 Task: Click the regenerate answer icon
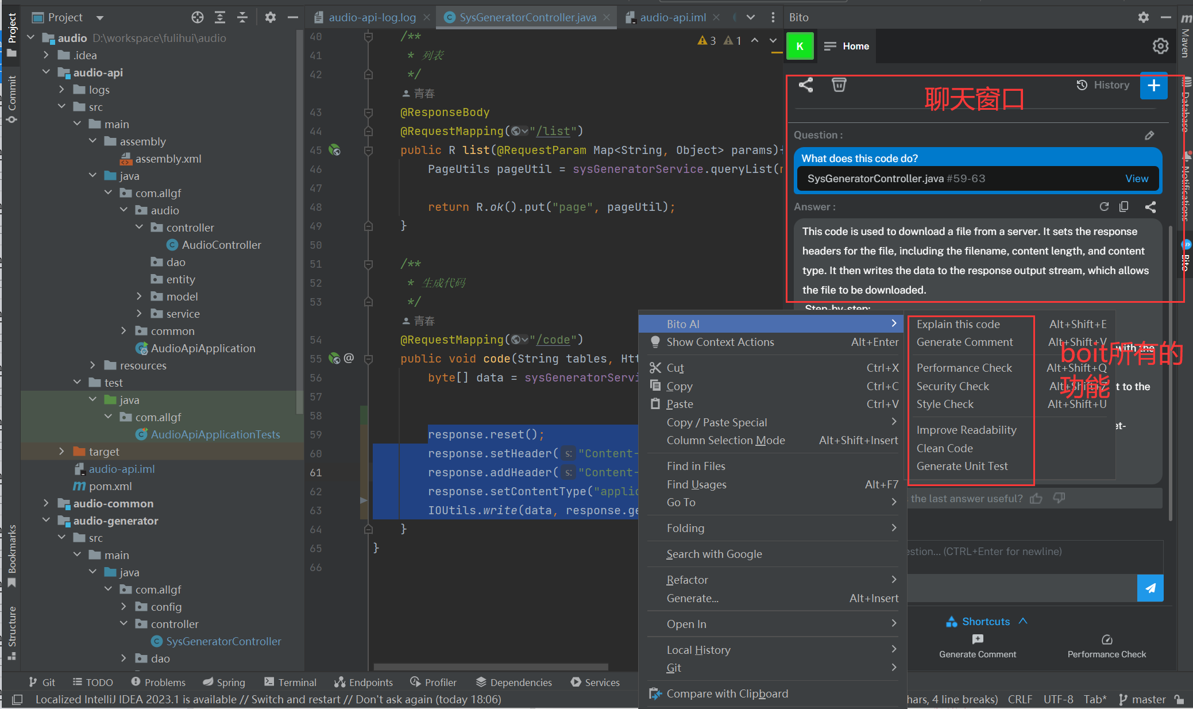1104,207
